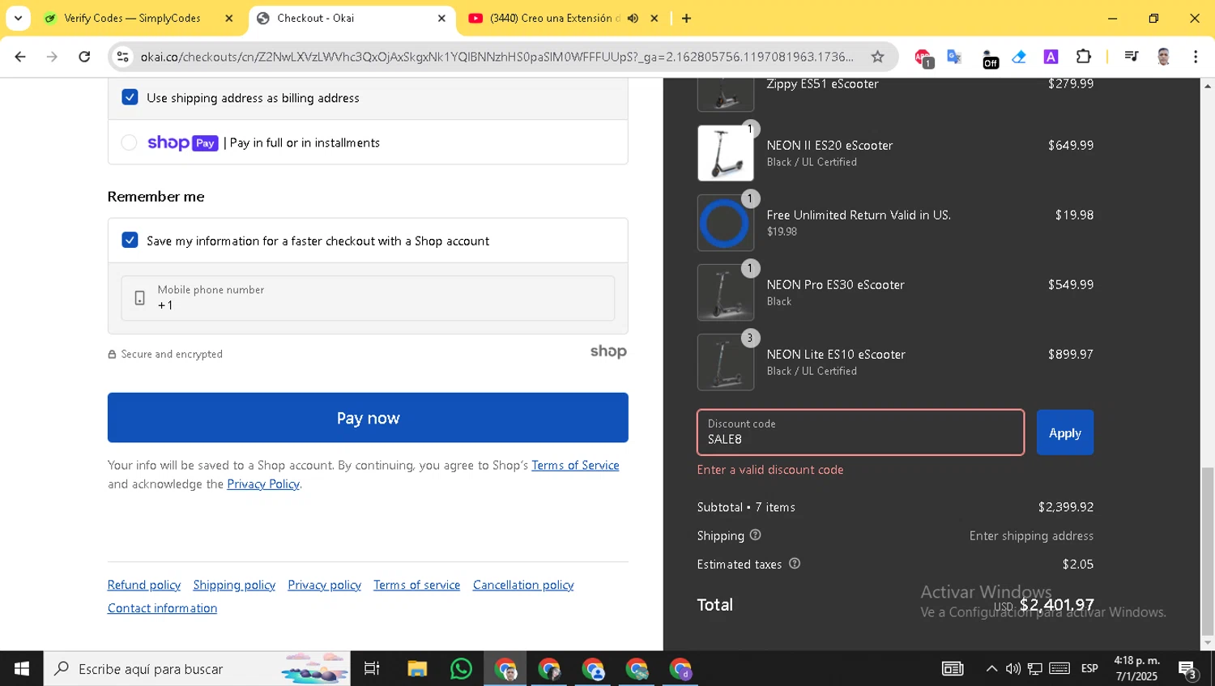Viewport: 1215px width, 686px height.
Task: Open the Shop Privacy Policy link
Action: pos(263,484)
